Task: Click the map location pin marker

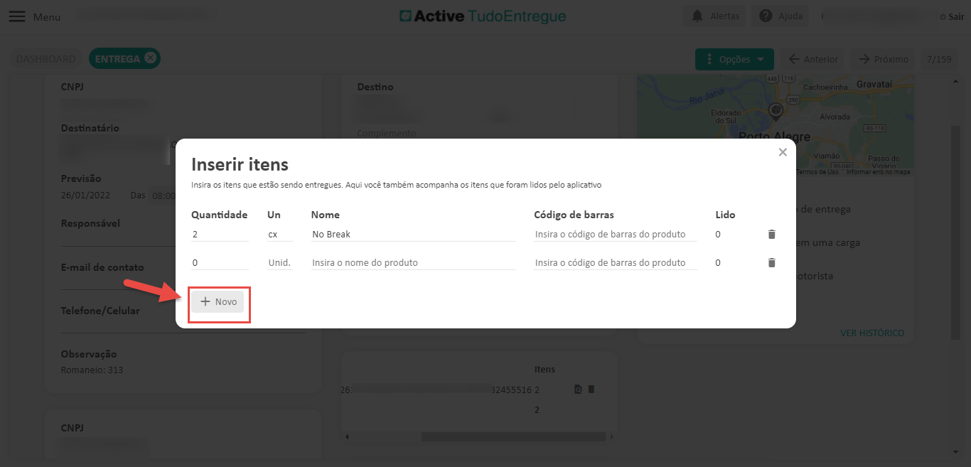Action: tap(776, 110)
